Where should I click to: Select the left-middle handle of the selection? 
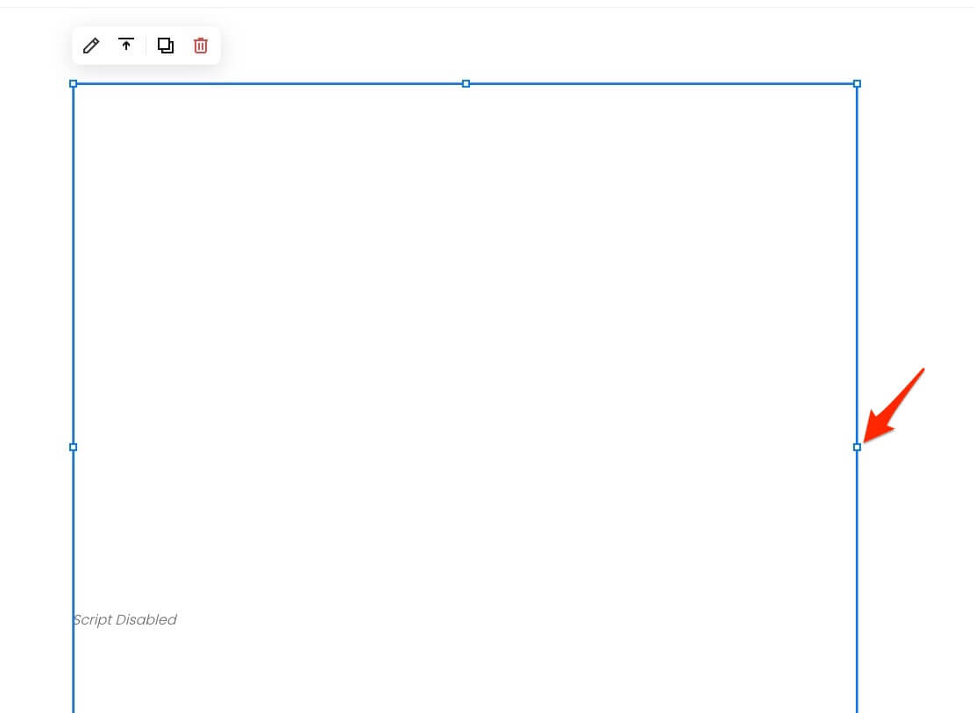pyautogui.click(x=74, y=448)
